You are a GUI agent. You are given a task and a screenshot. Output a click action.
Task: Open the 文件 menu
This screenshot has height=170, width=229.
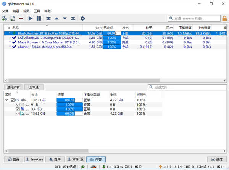[x=5, y=11]
